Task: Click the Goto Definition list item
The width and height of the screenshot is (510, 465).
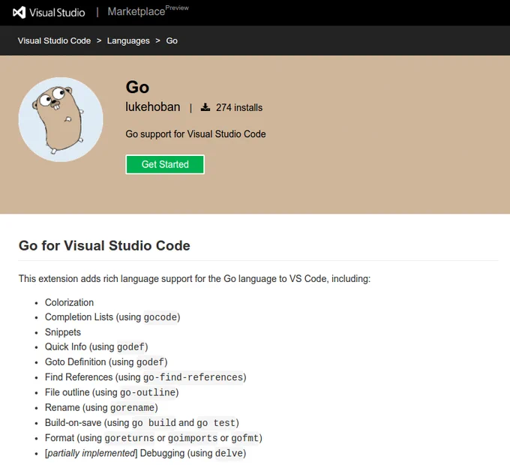Action: click(x=106, y=362)
